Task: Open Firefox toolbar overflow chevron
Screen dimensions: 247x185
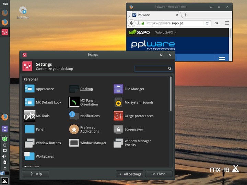Action: 217,23
